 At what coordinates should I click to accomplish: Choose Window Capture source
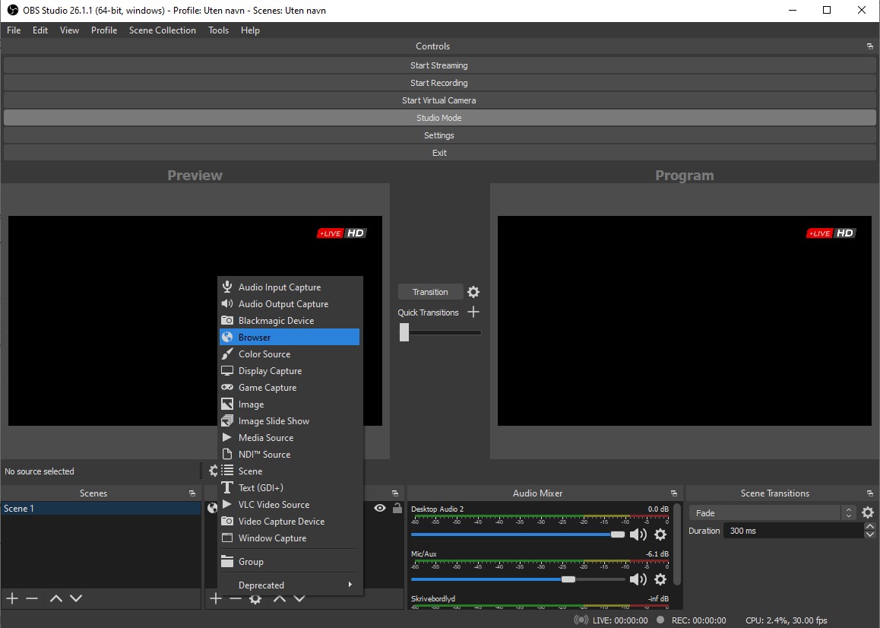pyautogui.click(x=290, y=538)
